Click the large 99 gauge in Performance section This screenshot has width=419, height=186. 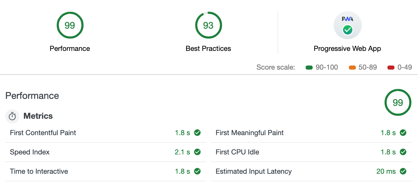[398, 103]
